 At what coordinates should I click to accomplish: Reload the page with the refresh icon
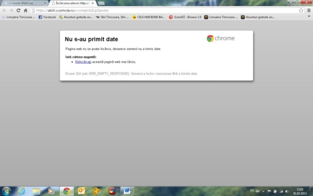point(18,10)
